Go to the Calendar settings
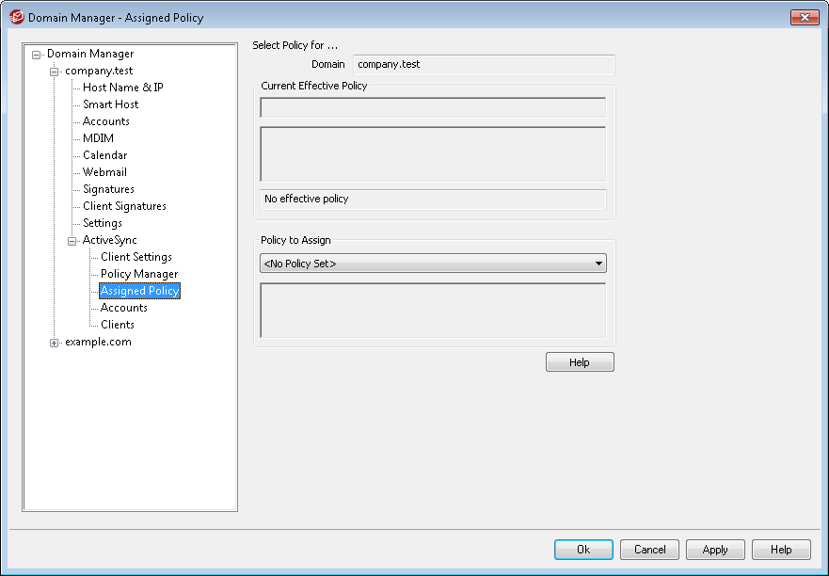829x576 pixels. point(104,155)
